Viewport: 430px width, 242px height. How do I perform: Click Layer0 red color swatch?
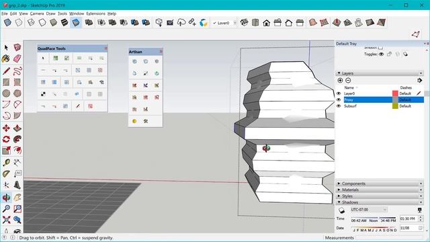tap(395, 93)
